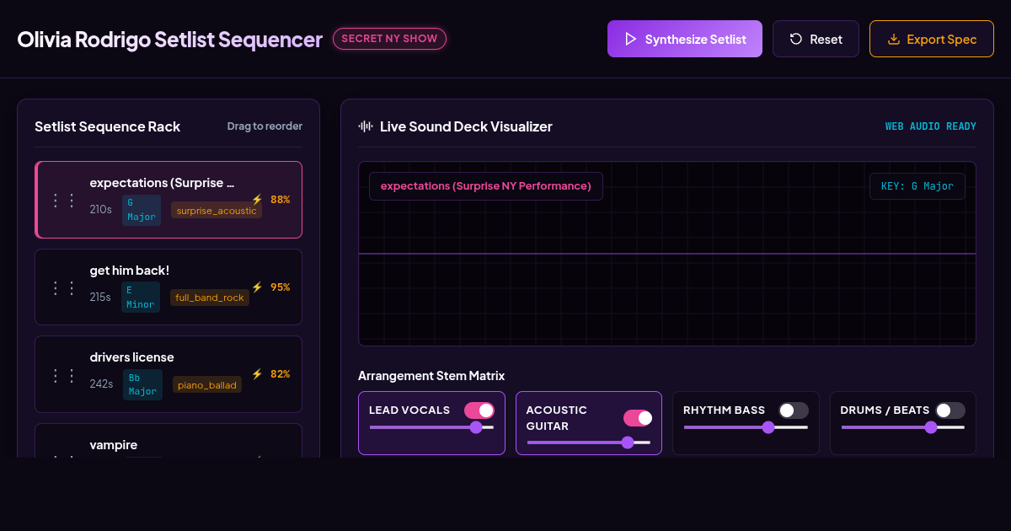Select the expectations (Surprise) song card
1011x531 pixels.
pos(168,200)
